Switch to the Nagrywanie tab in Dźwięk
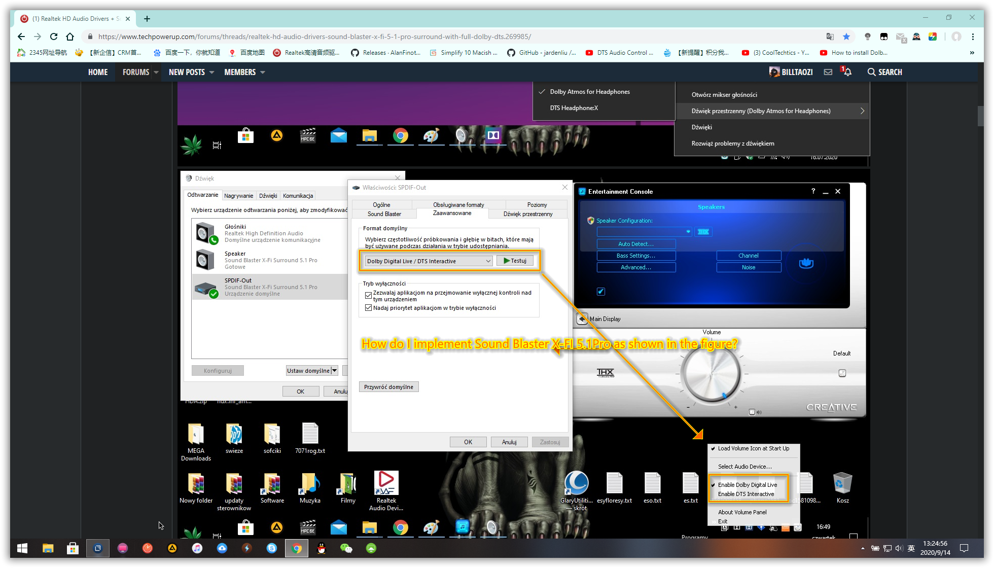 pyautogui.click(x=238, y=196)
